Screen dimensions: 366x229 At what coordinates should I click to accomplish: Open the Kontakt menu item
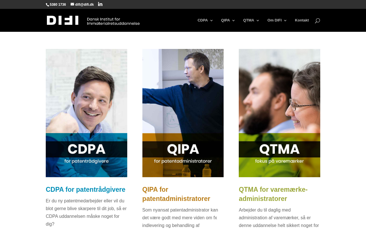302,20
